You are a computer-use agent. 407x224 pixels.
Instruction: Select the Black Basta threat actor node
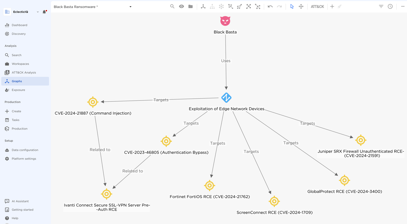click(225, 21)
